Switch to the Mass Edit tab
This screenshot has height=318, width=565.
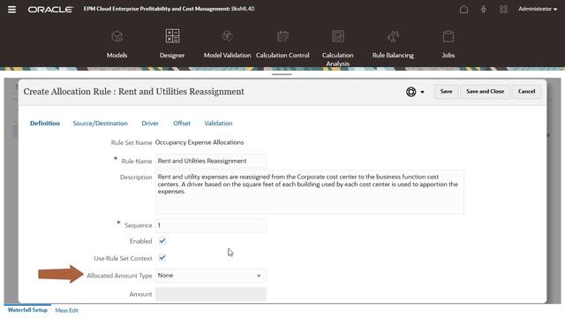(67, 310)
